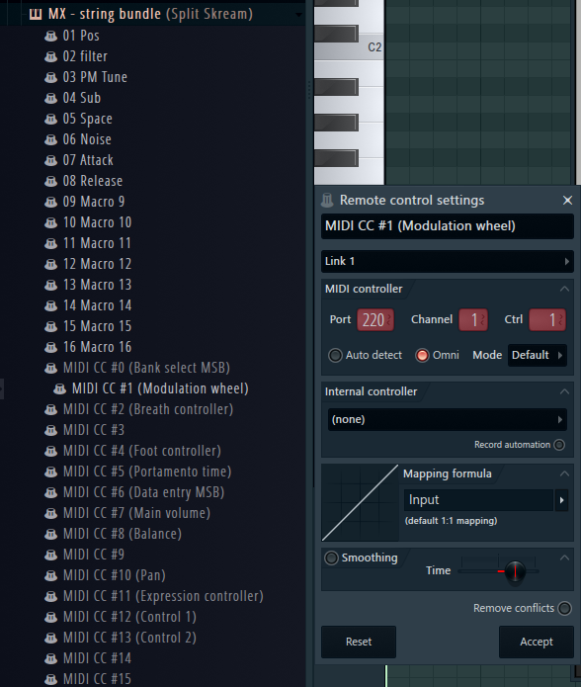
Task: Click the knob icon beside MIDI CC #10 Pan
Action: 50,575
